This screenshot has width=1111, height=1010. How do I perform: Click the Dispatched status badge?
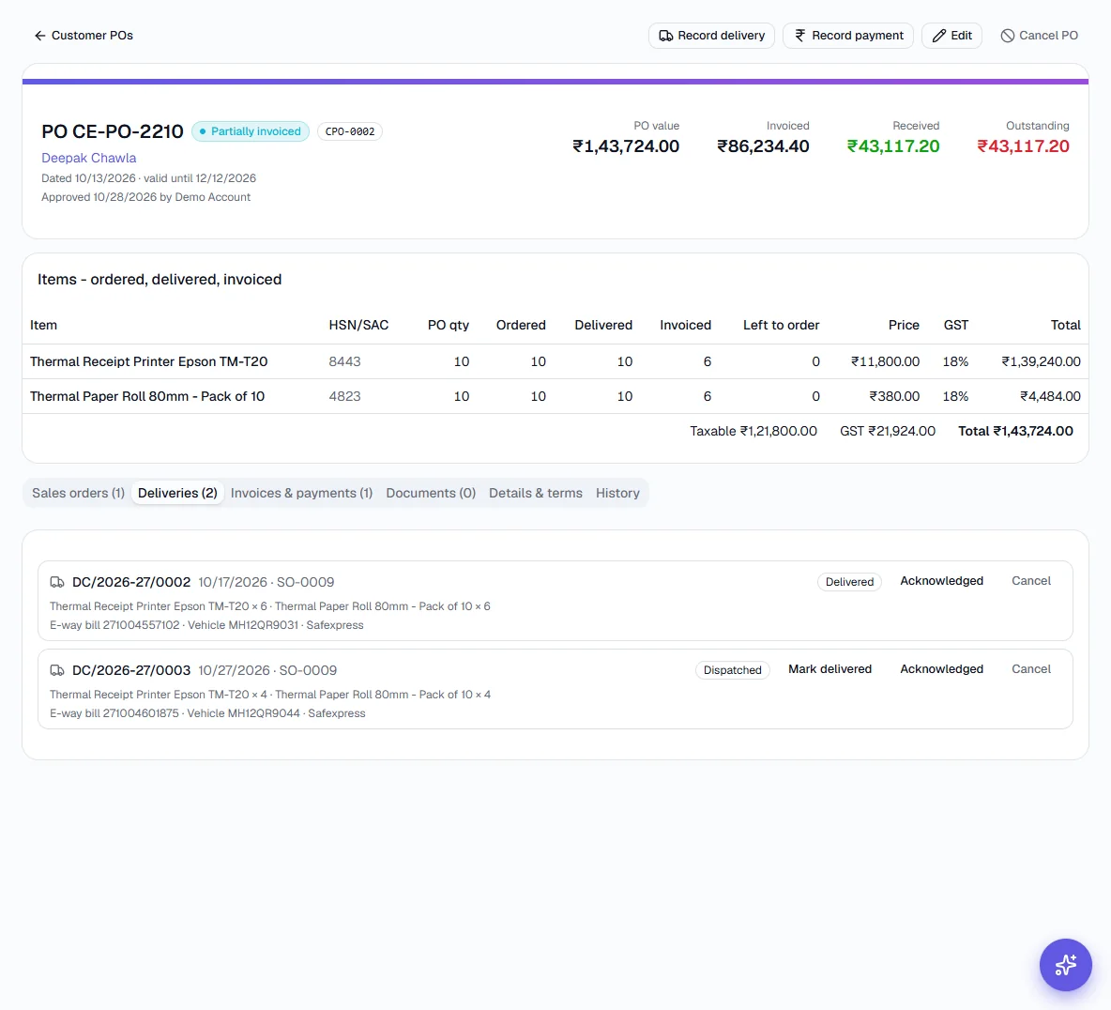[732, 670]
